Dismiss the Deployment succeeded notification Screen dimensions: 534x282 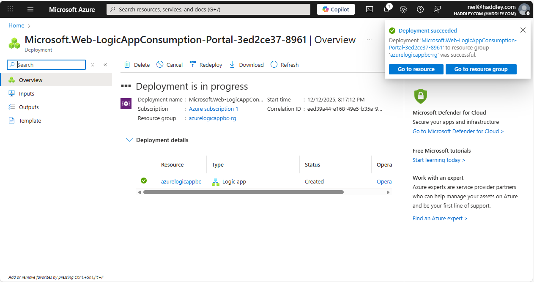tap(523, 30)
